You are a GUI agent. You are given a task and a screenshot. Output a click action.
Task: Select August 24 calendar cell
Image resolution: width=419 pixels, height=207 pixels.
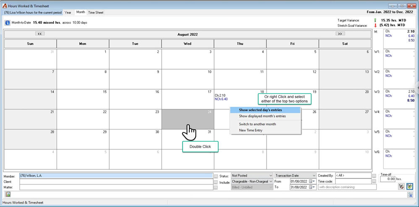[x=188, y=119]
